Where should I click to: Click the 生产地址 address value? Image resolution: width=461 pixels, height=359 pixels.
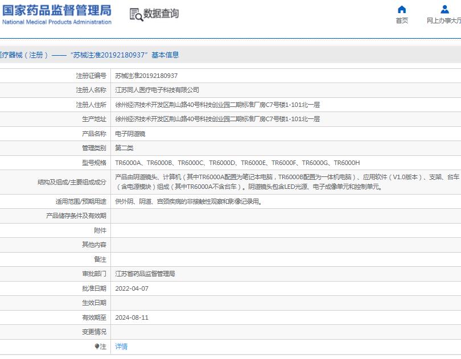[x=217, y=119]
